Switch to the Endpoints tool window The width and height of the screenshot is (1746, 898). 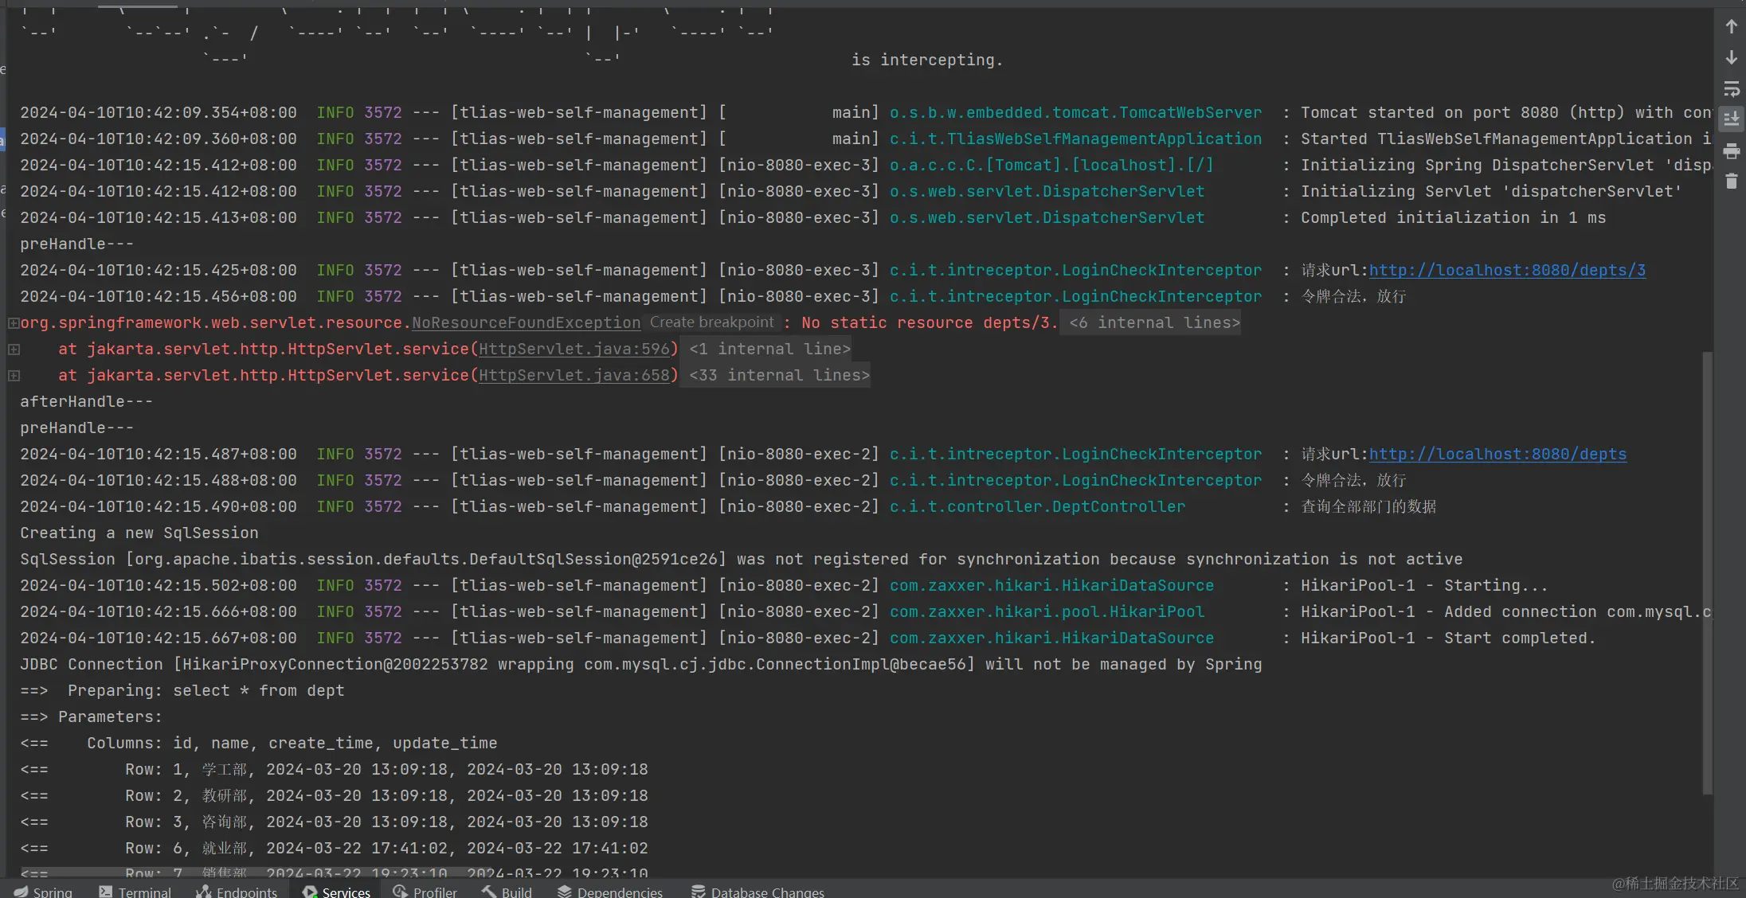click(237, 892)
